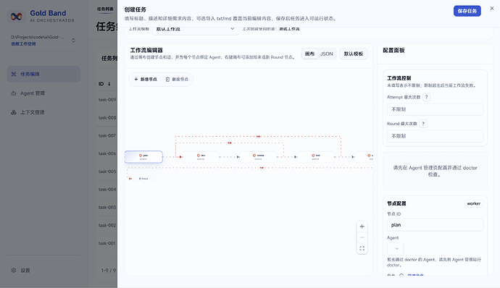The height and width of the screenshot is (288, 500).
Task: Click the 工作流编辑器 heading
Action: pyautogui.click(x=146, y=51)
